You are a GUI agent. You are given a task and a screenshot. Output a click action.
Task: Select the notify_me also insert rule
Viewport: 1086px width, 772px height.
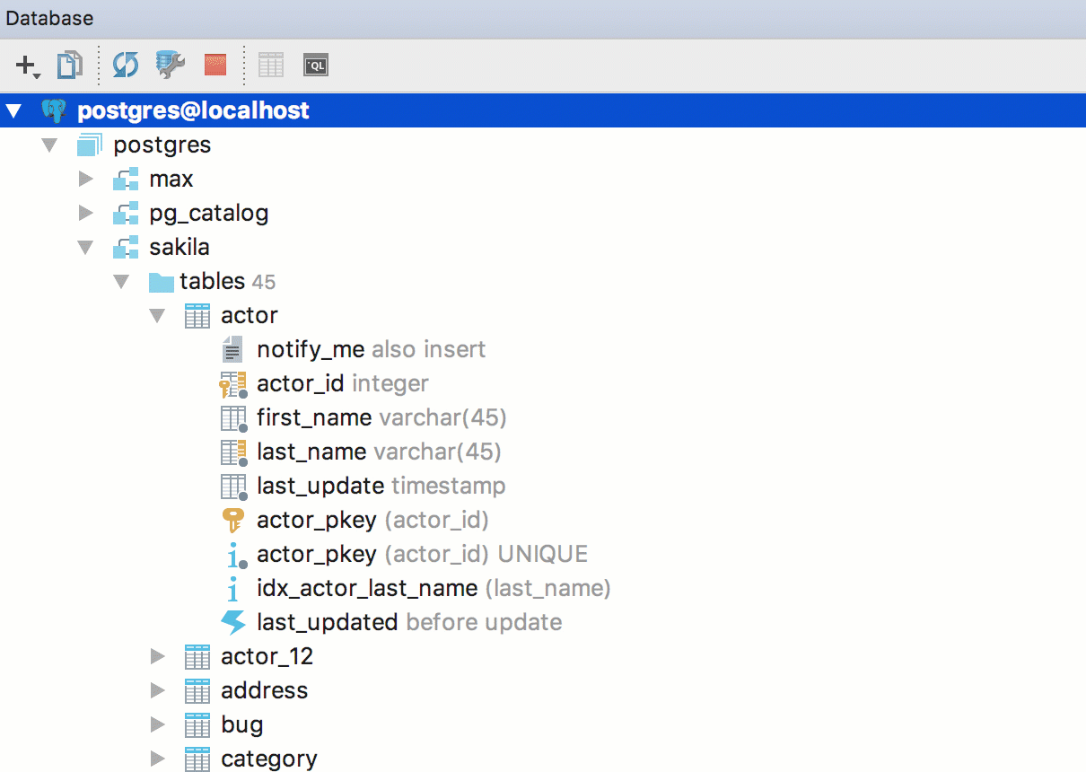[310, 349]
